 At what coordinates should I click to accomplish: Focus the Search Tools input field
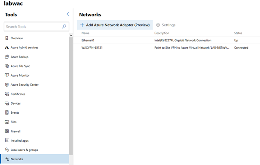(x=36, y=26)
